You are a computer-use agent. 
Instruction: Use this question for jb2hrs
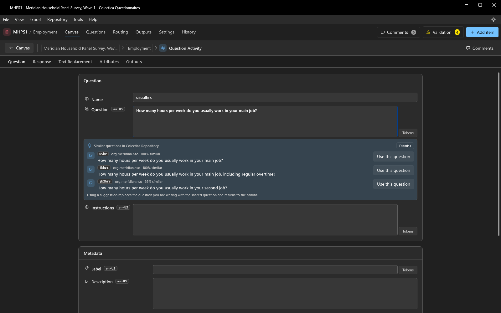(394, 184)
